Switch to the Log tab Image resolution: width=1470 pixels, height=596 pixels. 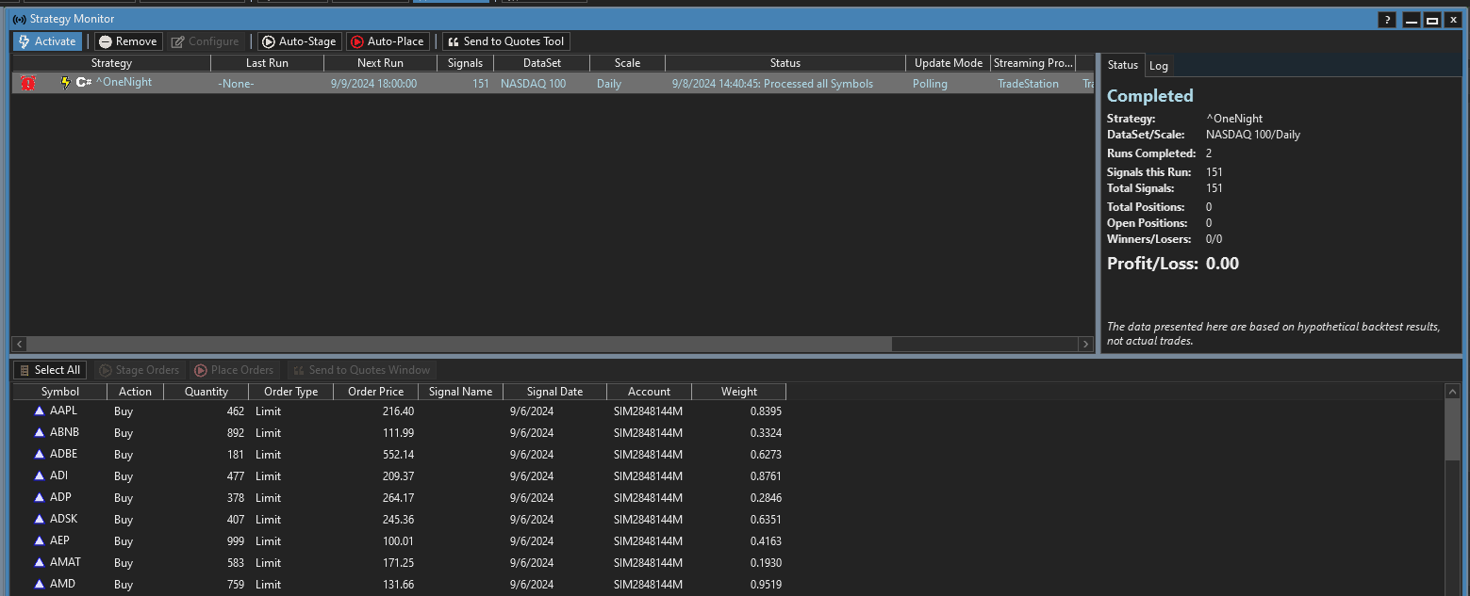pyautogui.click(x=1159, y=66)
